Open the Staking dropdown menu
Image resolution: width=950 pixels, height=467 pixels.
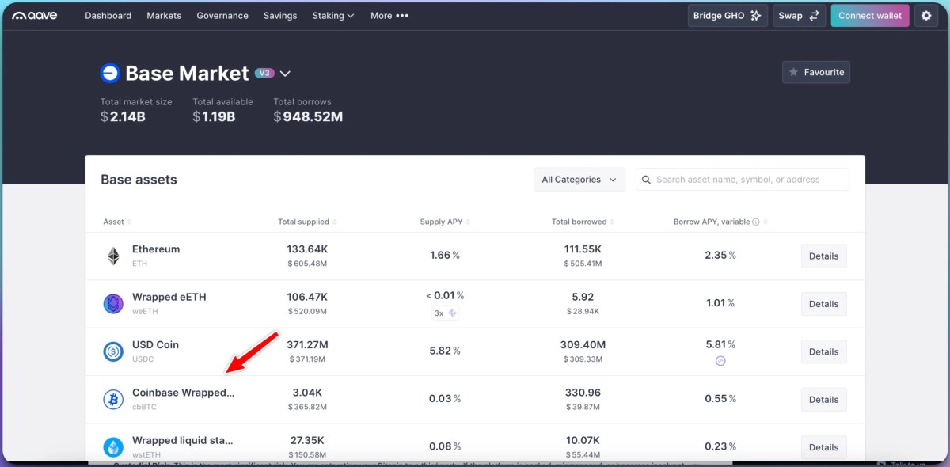click(332, 15)
